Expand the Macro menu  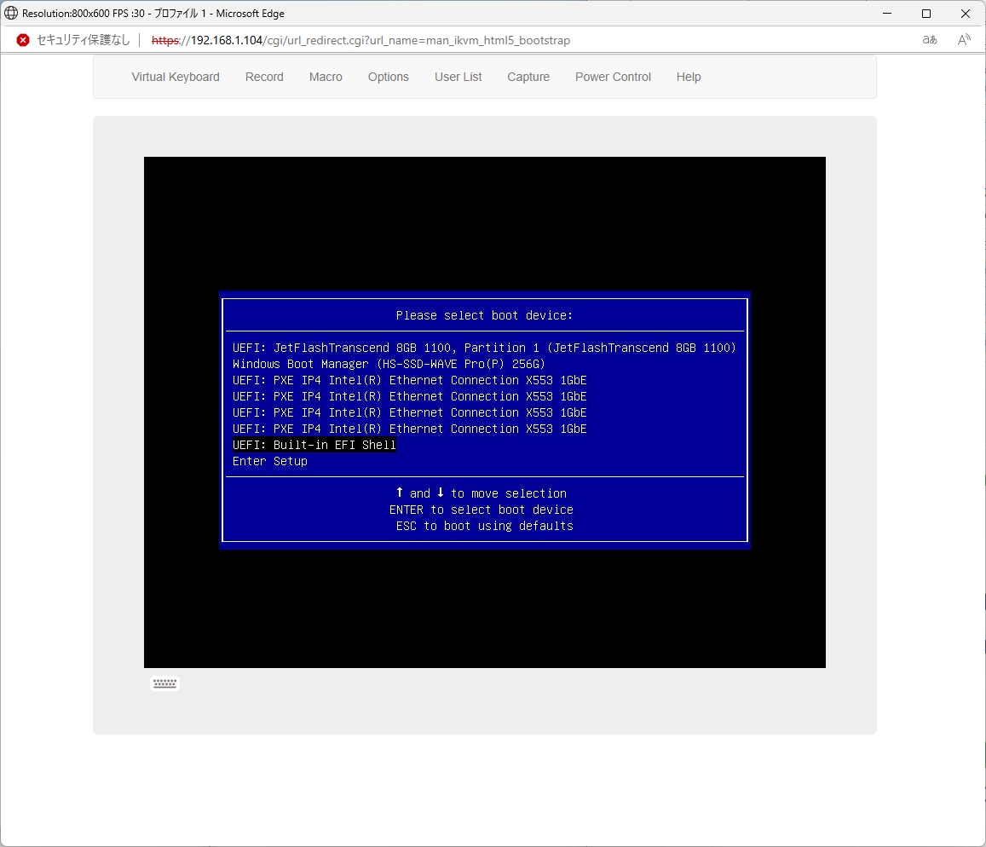(326, 77)
